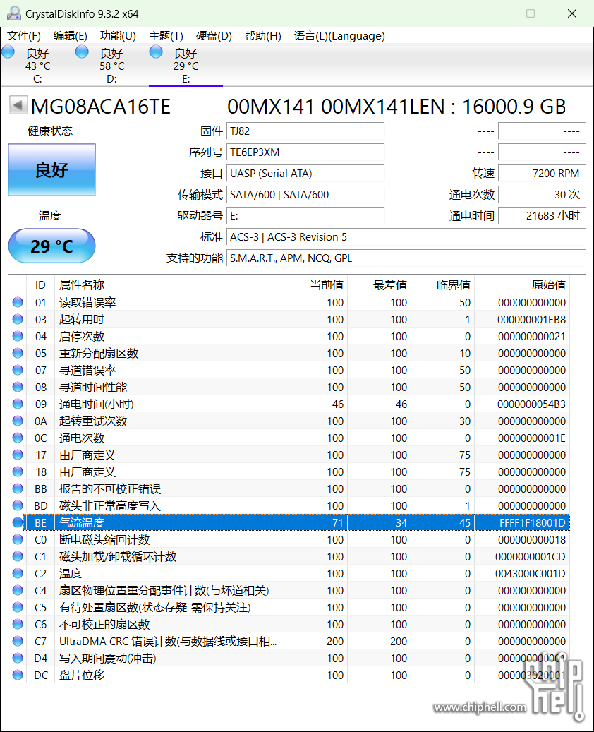This screenshot has height=732, width=594.
Task: Click status orb for 04 启停次数 row
Action: pos(18,336)
